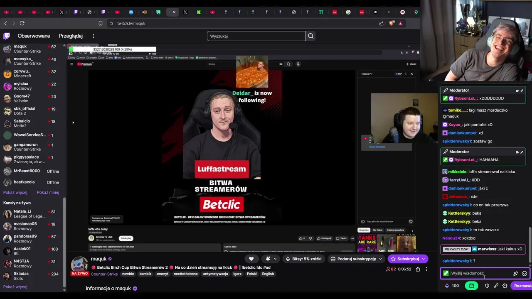
Task: Click the Subskrybuj dropdown button
Action: coord(408,259)
